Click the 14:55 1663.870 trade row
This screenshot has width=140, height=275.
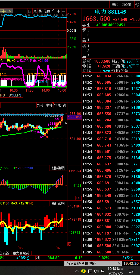[111, 176]
